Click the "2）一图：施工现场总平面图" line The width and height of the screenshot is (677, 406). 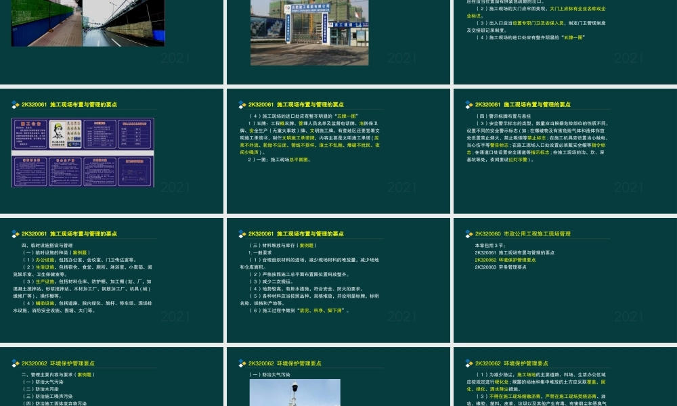point(279,160)
